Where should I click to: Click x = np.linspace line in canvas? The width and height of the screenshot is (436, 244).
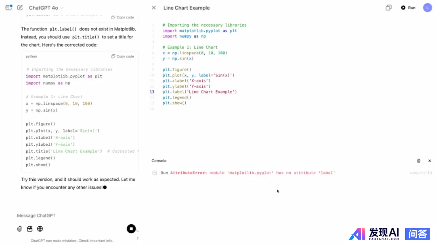(x=195, y=53)
